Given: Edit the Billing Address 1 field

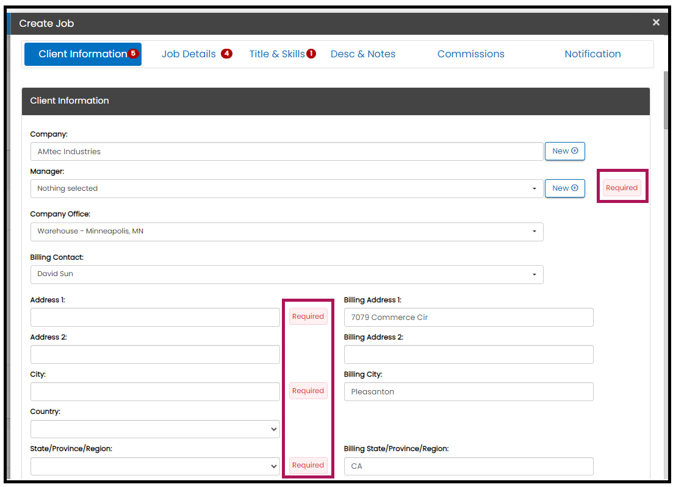Looking at the screenshot, I should [468, 318].
